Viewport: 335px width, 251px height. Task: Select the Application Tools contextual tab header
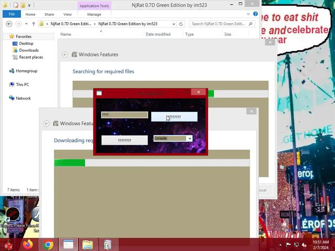[94, 6]
